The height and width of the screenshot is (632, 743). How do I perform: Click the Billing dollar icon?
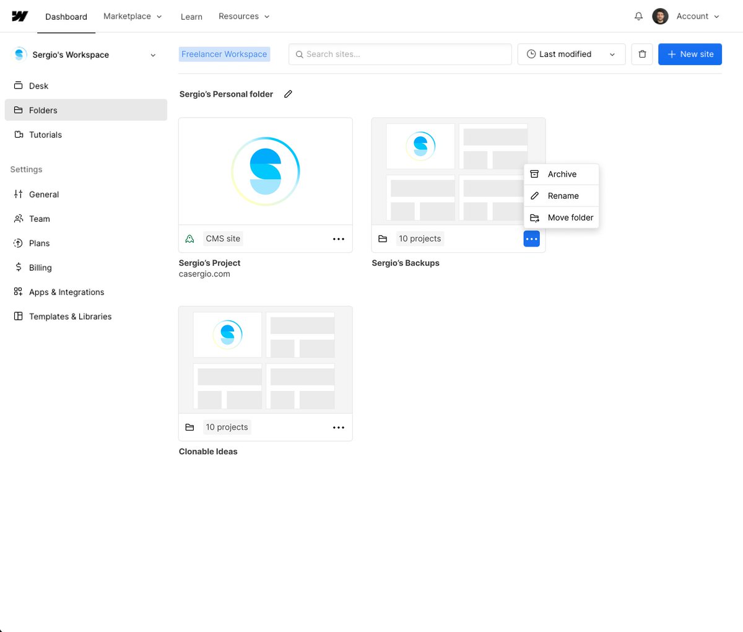click(x=18, y=268)
